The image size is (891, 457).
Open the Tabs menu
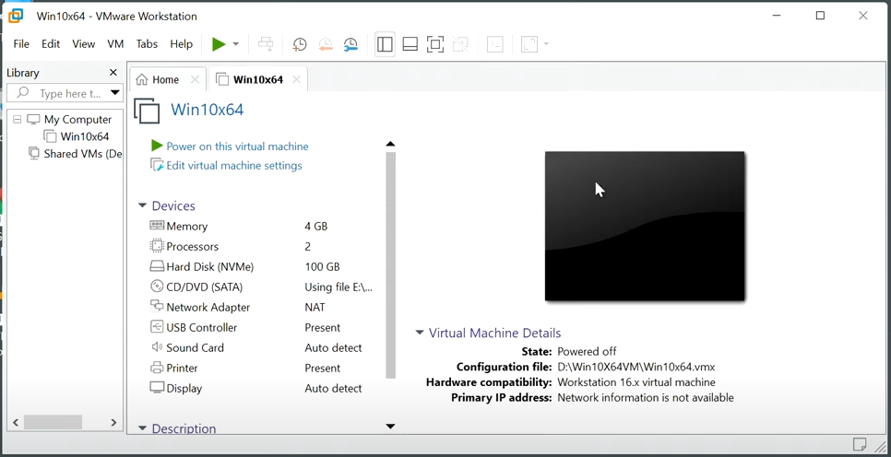click(147, 44)
